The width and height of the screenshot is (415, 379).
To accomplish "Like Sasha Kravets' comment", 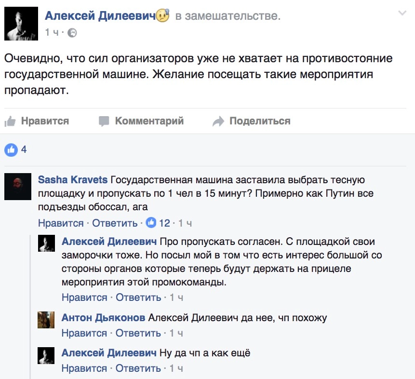I will [x=61, y=223].
